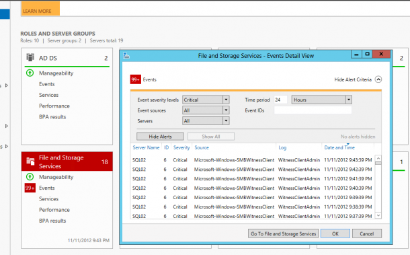This screenshot has height=255, width=410.
Task: Click events list scrollbar up arrow
Action: click(378, 158)
